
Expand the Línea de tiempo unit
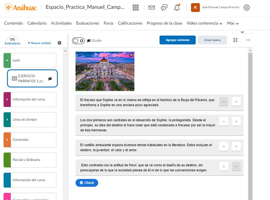[x=7, y=120]
